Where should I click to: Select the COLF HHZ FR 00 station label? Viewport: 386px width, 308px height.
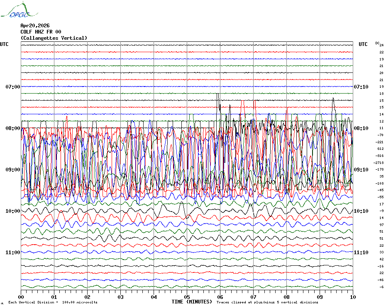click(x=41, y=32)
